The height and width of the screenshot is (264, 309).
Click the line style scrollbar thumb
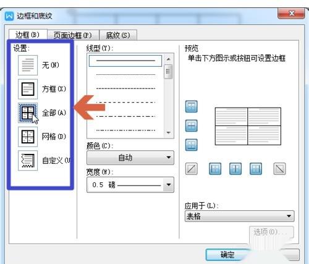(x=168, y=72)
